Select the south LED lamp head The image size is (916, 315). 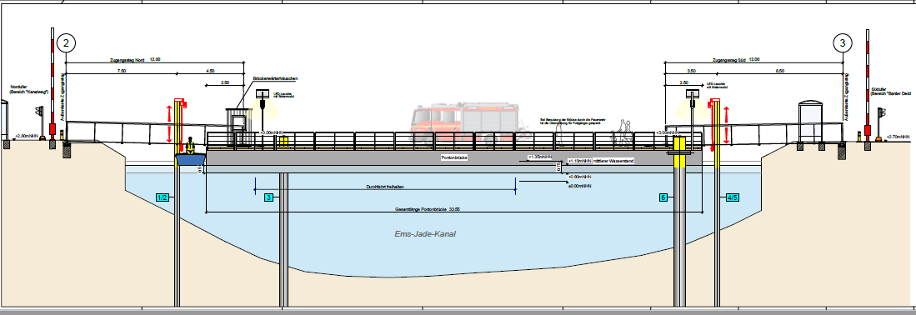pos(693,93)
